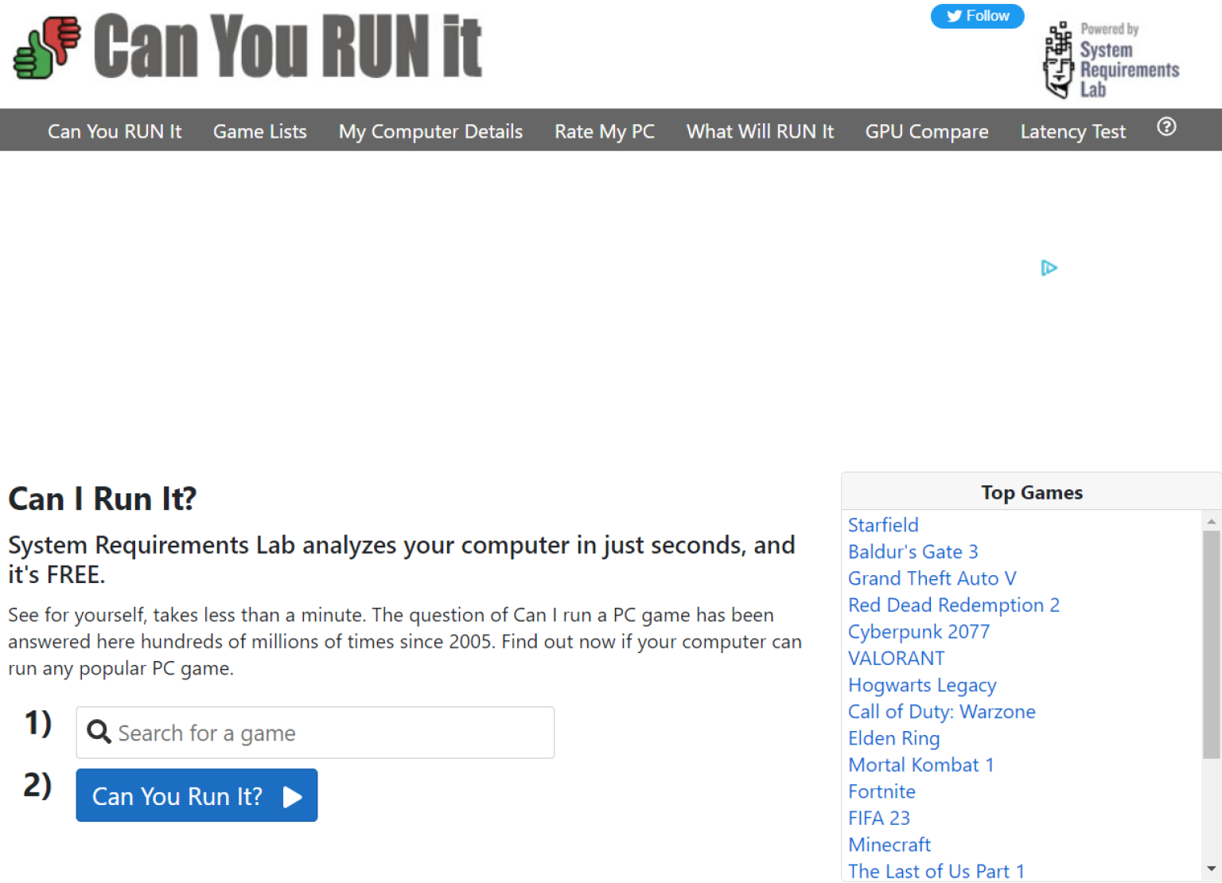Select the GPU Compare menu item
This screenshot has height=883, width=1222.
coord(926,131)
